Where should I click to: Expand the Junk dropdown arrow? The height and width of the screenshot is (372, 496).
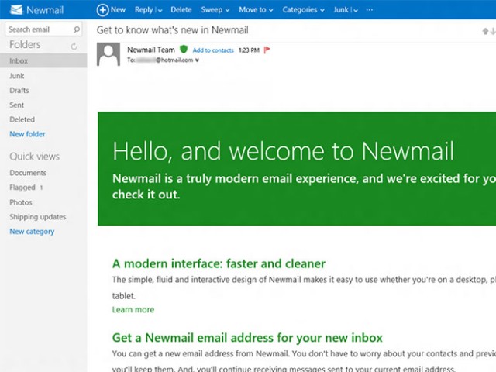356,10
